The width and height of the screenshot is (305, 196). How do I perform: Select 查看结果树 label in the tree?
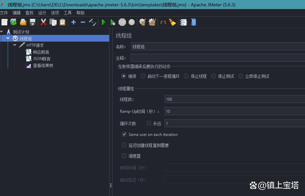coord(43,65)
